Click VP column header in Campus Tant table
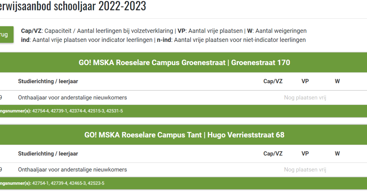 point(305,153)
